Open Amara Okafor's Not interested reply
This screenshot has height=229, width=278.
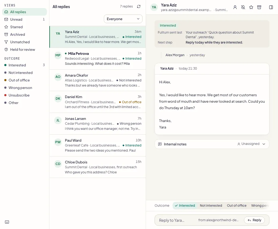98,80
